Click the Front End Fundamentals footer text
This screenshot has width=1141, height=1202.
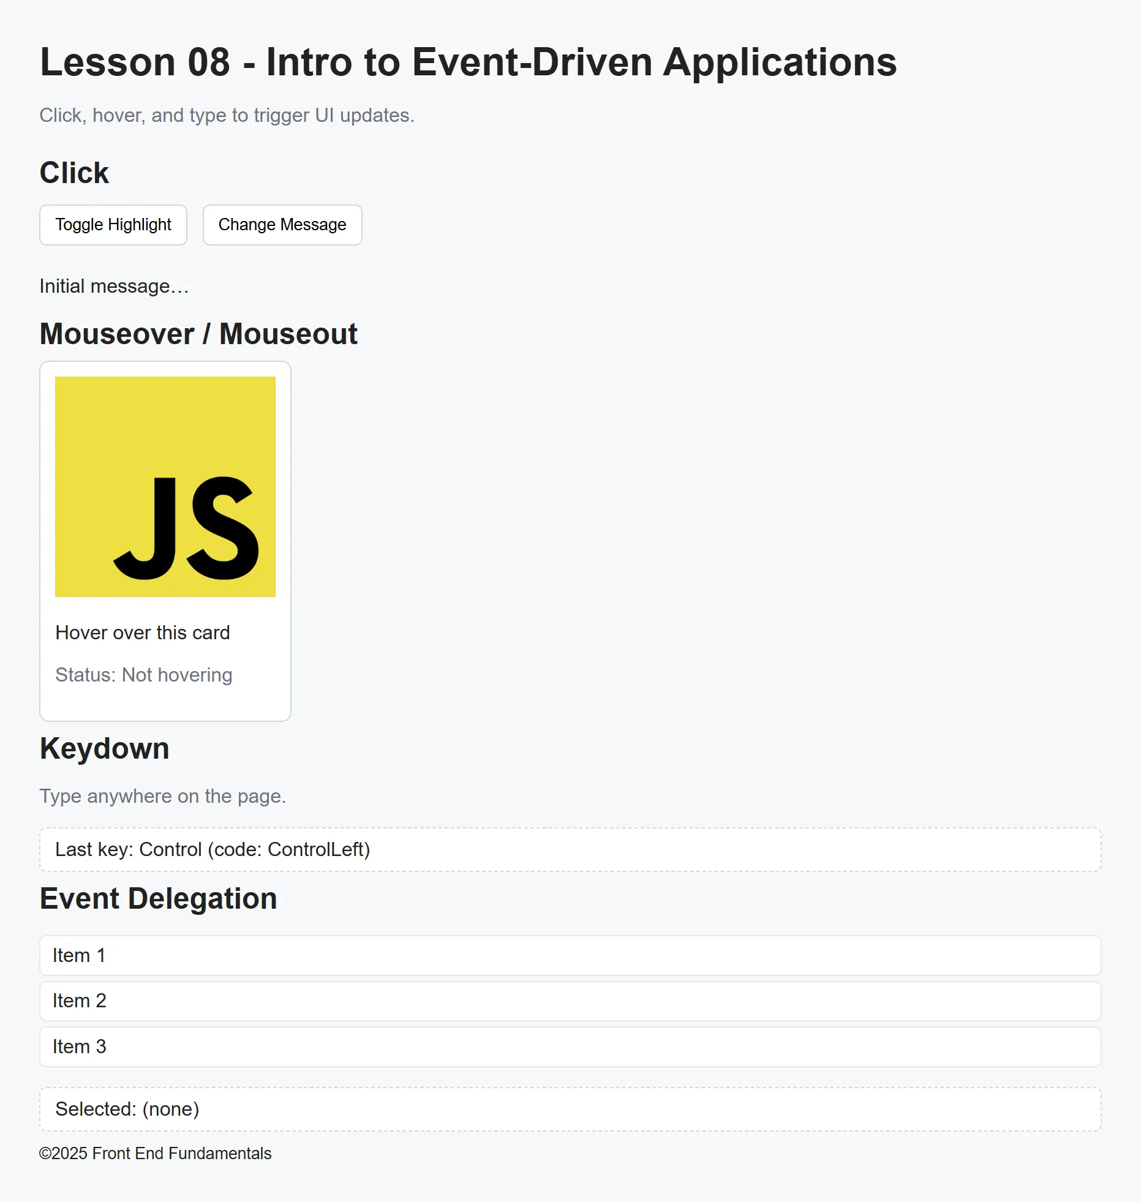click(x=156, y=1153)
